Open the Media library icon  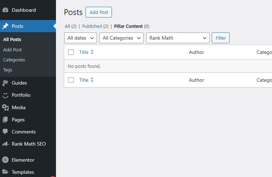click(x=5, y=107)
